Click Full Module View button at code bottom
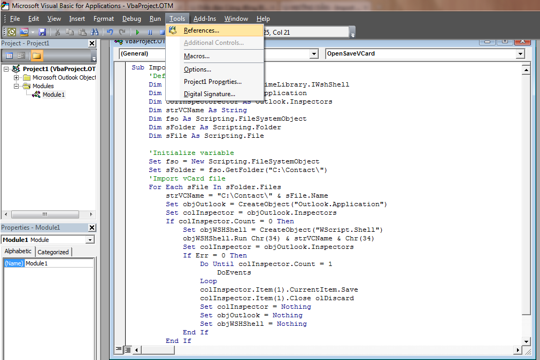This screenshot has height=360, width=540. 127,350
